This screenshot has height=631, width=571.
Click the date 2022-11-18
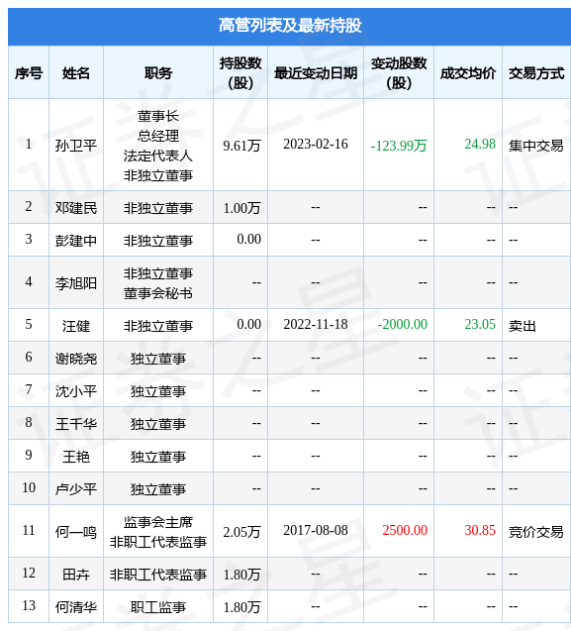316,324
